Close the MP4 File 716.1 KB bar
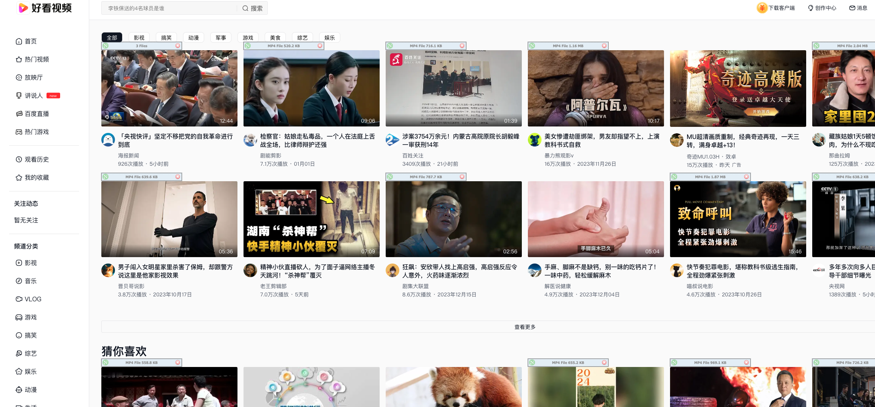The height and width of the screenshot is (407, 875). click(462, 46)
